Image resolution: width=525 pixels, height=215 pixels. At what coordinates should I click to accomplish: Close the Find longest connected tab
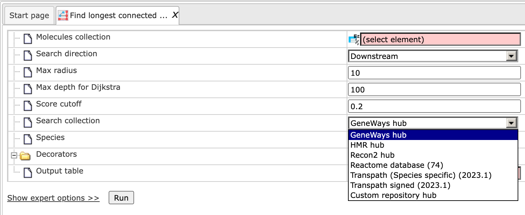(x=175, y=15)
